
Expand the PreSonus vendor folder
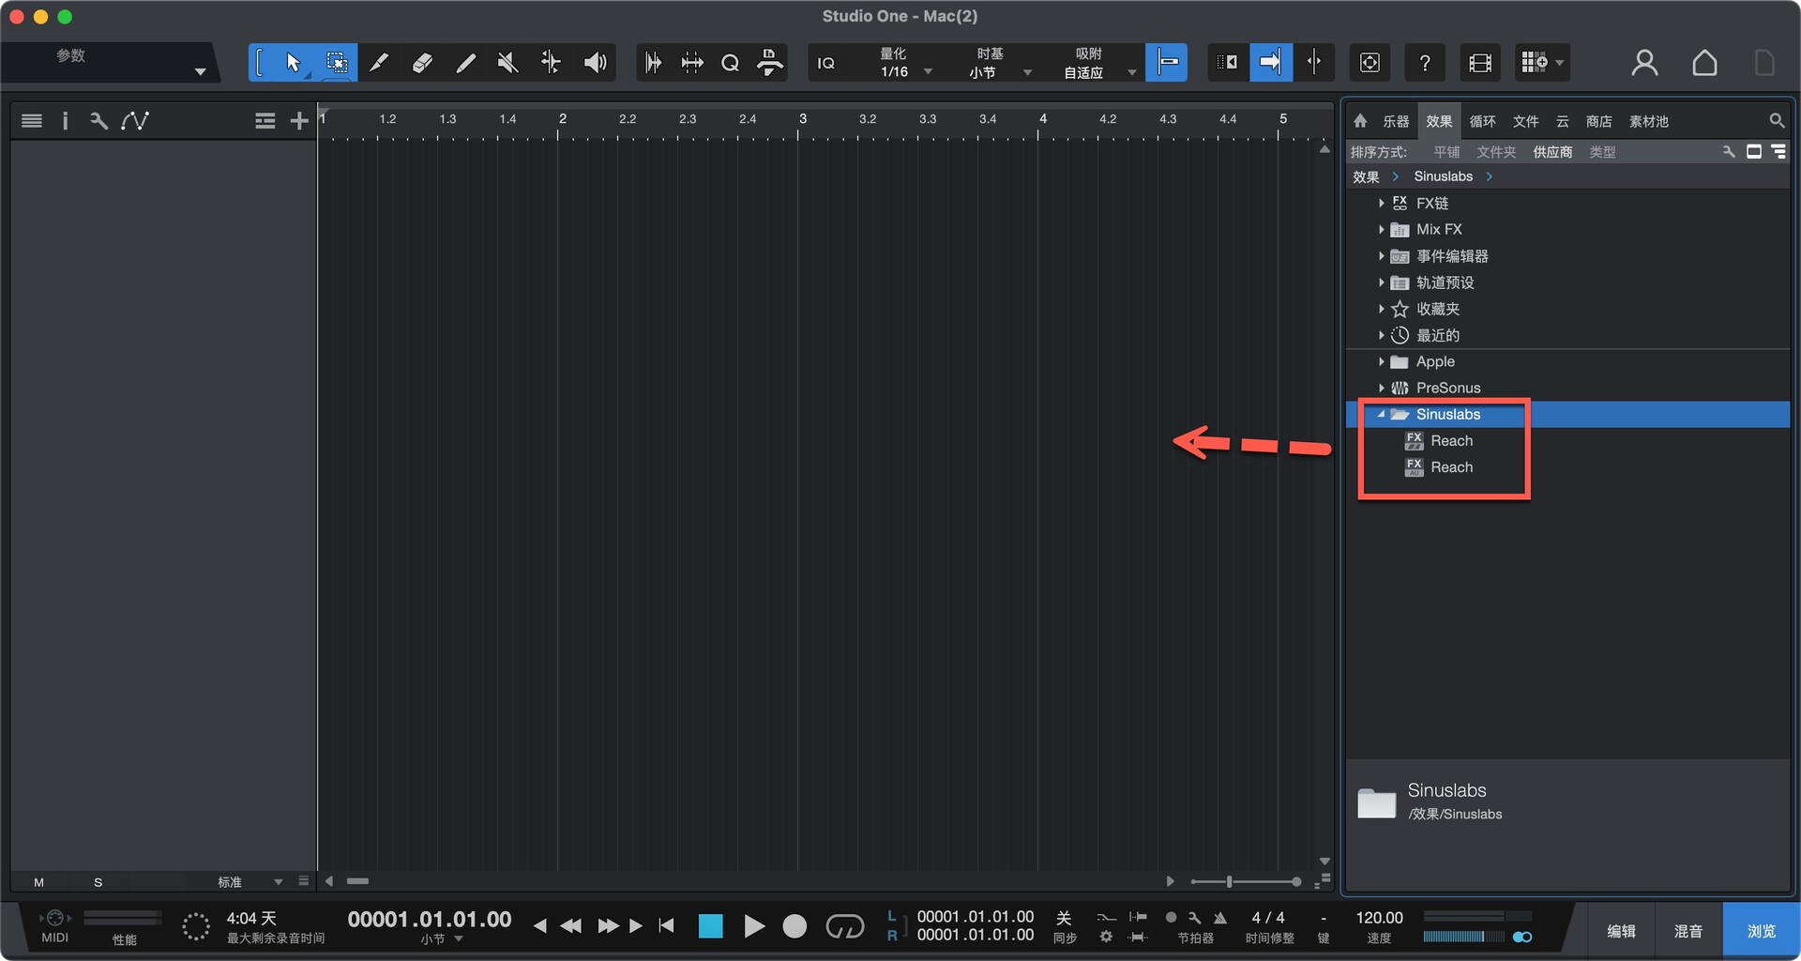(1382, 388)
